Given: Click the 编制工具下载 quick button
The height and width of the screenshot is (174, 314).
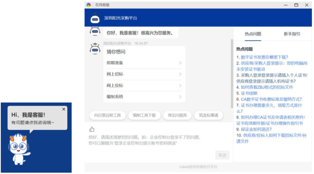Looking at the screenshot, I should pos(144,115).
